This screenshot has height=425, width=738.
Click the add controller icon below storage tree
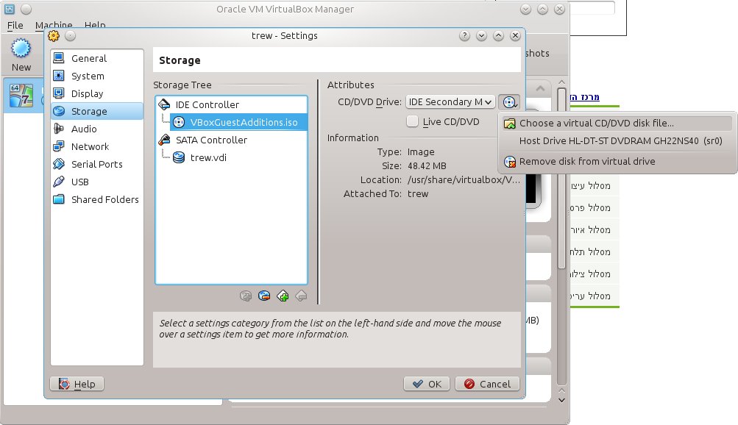coord(283,296)
